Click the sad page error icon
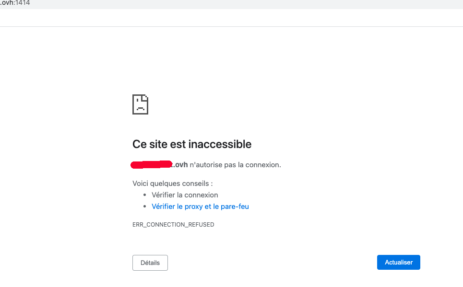 coord(140,104)
